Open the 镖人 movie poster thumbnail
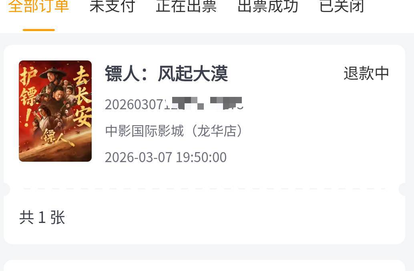This screenshot has width=414, height=271. tap(55, 111)
